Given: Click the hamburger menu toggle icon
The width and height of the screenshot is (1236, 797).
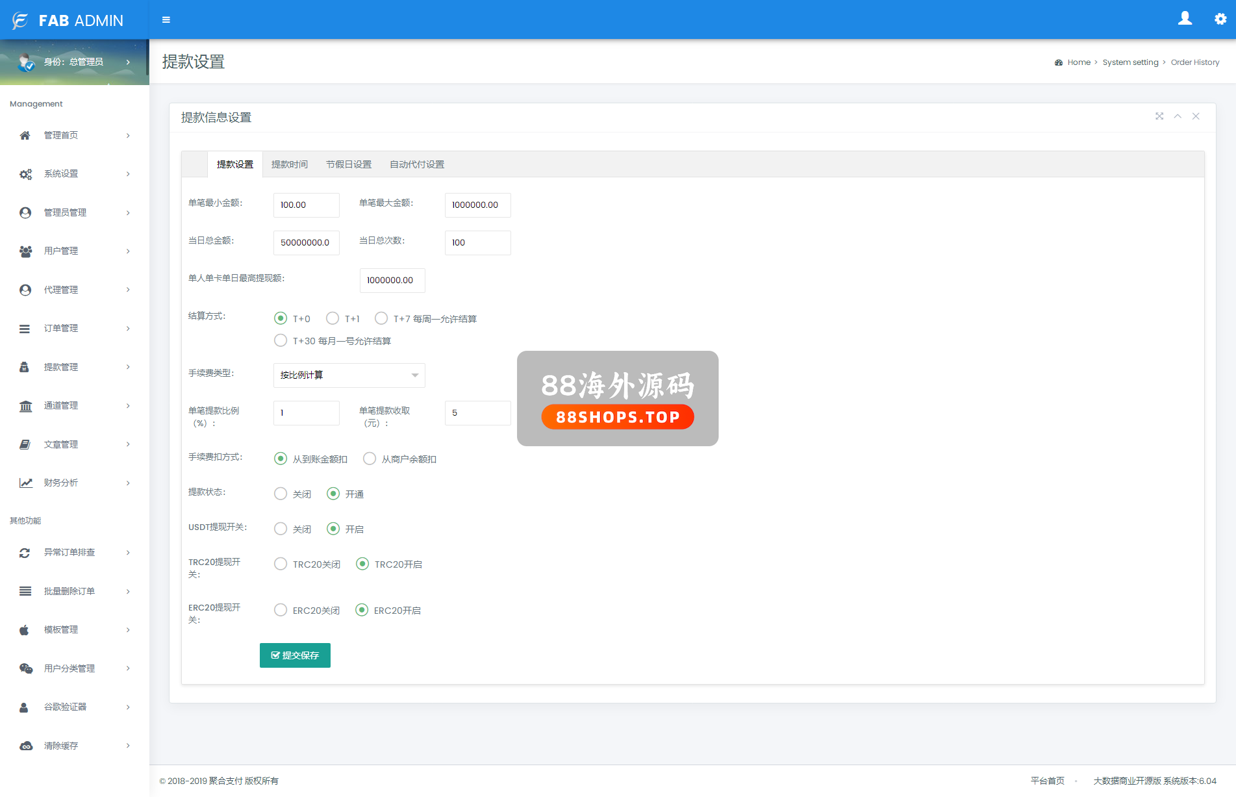Looking at the screenshot, I should point(166,20).
